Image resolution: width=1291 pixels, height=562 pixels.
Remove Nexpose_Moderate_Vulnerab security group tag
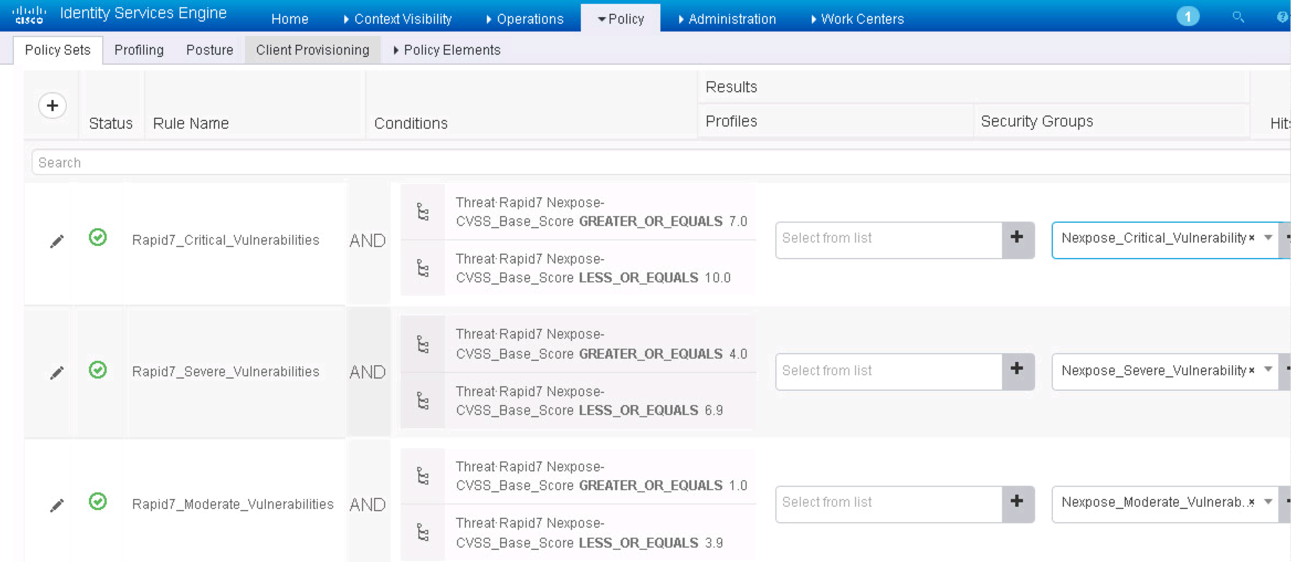coord(1252,502)
